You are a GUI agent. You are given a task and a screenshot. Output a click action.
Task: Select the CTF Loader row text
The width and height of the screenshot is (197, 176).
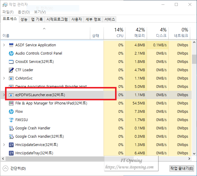click(x=24, y=70)
